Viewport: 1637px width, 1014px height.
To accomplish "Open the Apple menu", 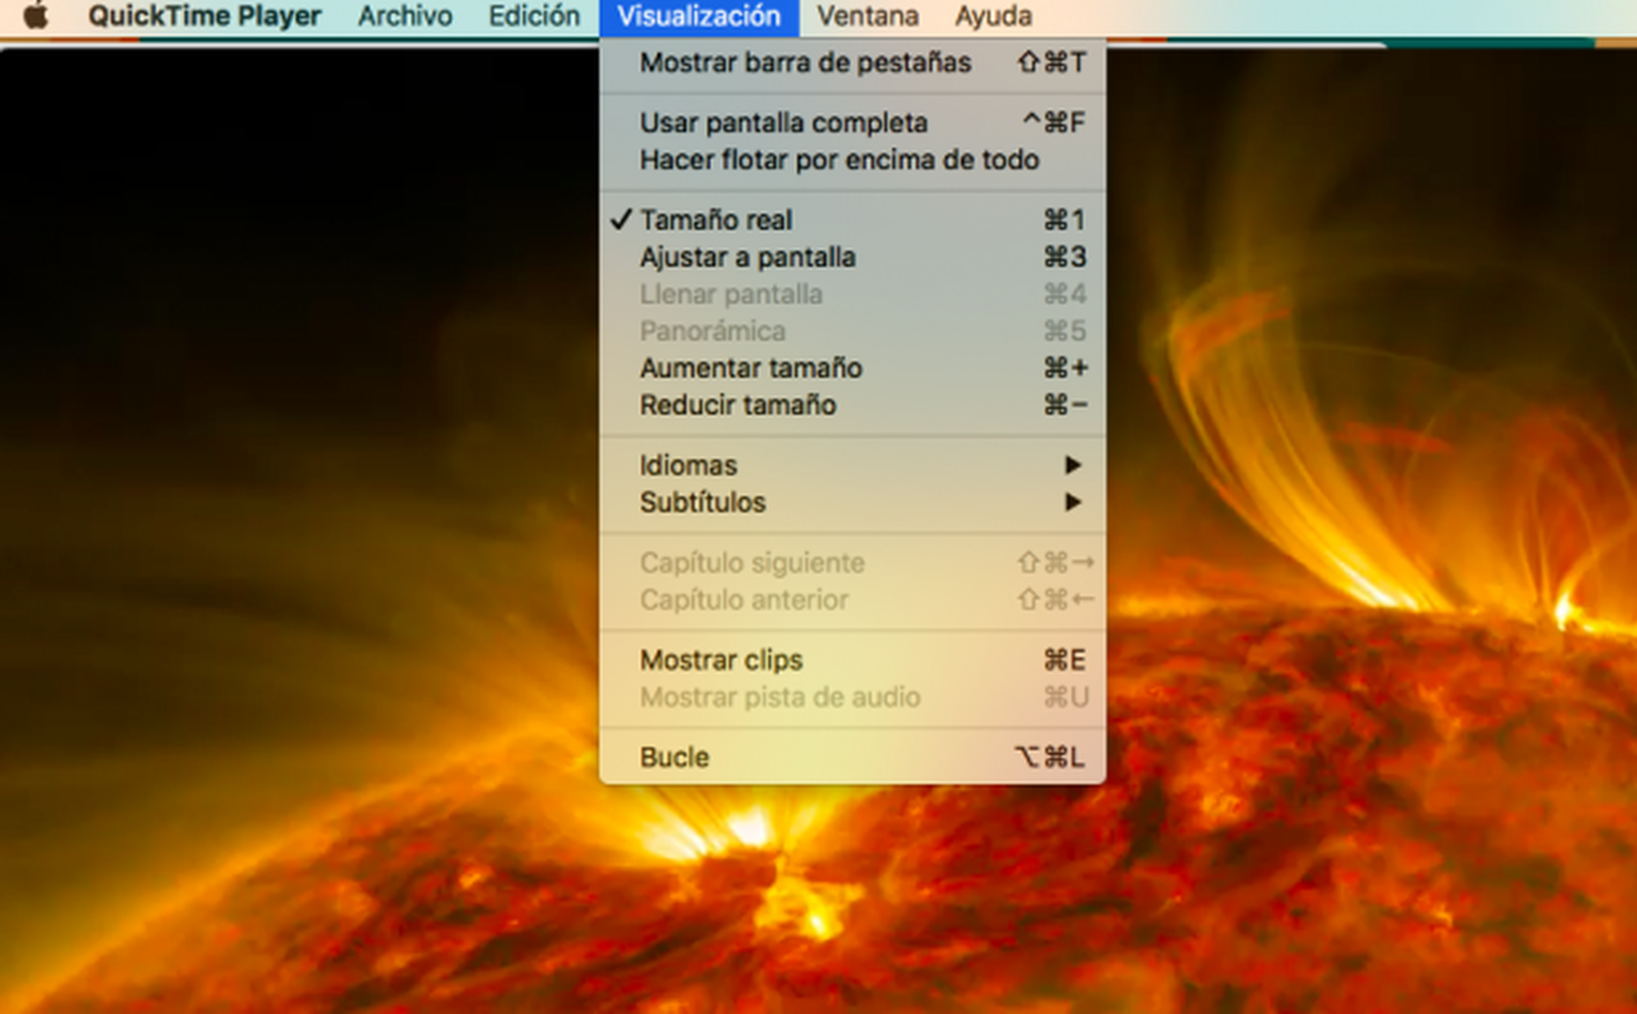I will [35, 15].
